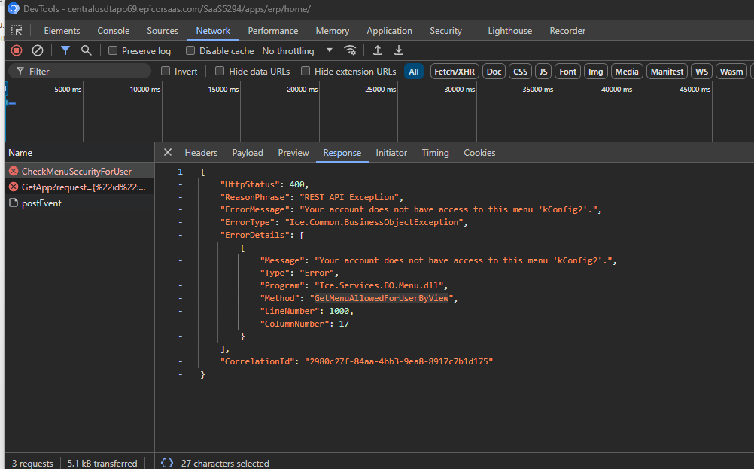Open the Headers tab of the request
Image resolution: width=754 pixels, height=469 pixels.
tap(201, 153)
